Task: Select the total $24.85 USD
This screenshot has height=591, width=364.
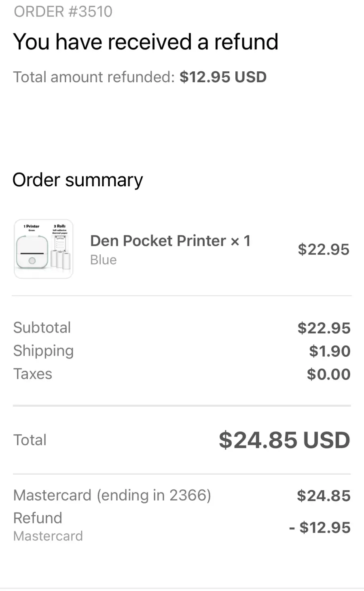Action: (x=284, y=440)
